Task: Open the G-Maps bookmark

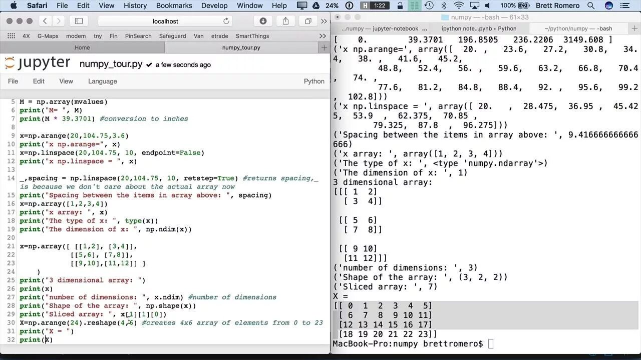Action: point(48,36)
